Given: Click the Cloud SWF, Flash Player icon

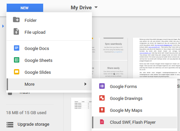Looking at the screenshot, I should click(x=102, y=122).
